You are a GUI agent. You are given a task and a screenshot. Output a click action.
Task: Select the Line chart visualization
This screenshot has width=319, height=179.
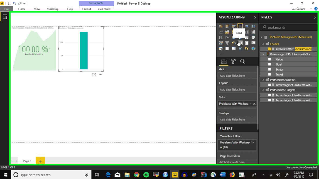pos(221,32)
